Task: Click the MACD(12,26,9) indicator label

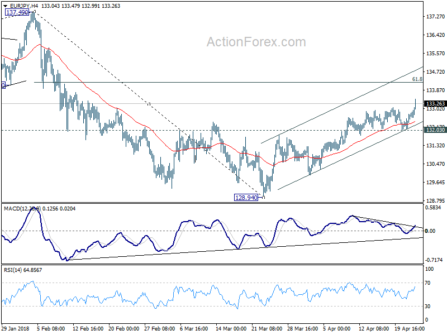Action: [22, 209]
